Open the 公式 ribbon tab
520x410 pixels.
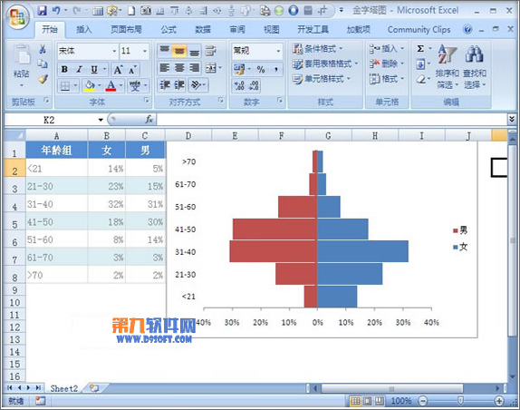click(x=169, y=30)
